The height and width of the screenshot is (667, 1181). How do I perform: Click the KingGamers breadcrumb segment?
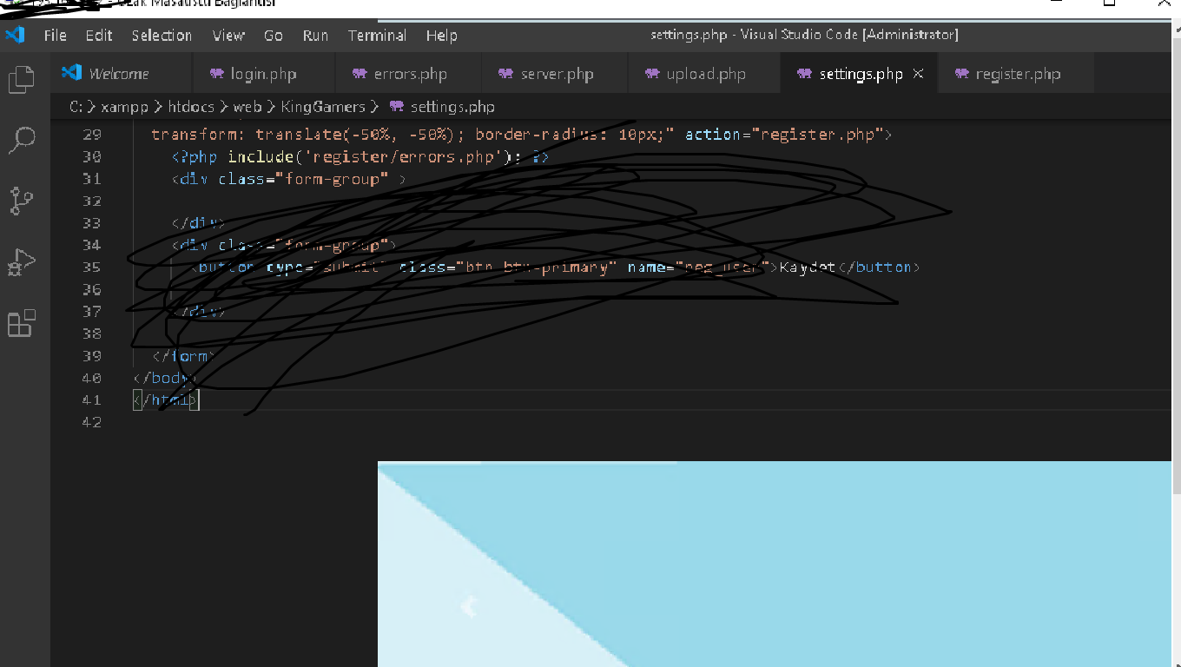tap(323, 107)
